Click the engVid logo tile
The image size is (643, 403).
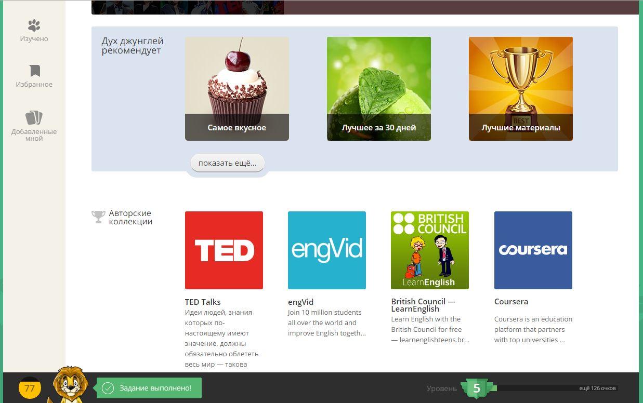(327, 250)
